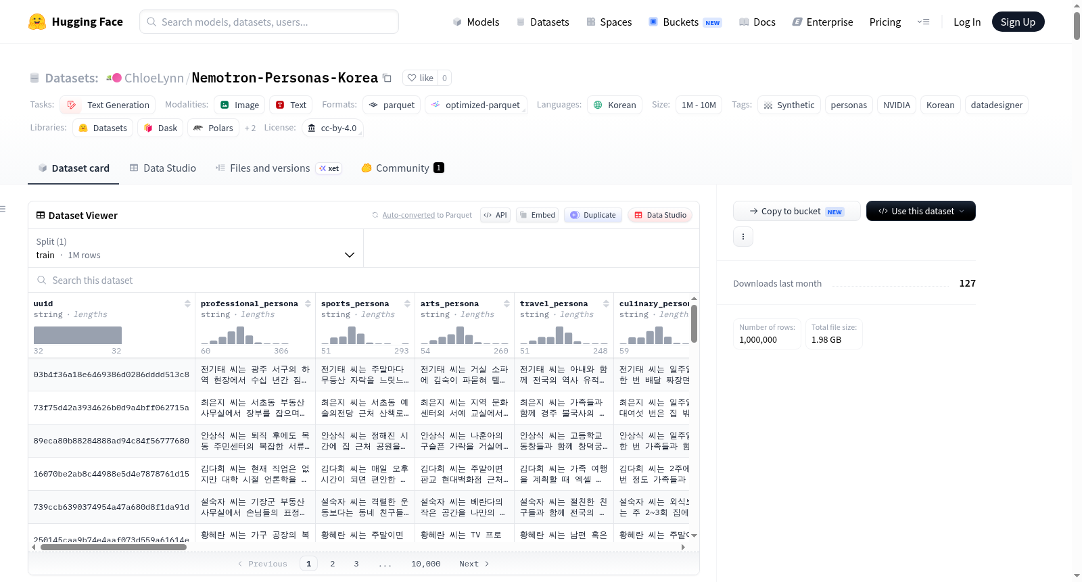Copy dataset name with the copy icon
Viewport: 1082px width, 582px height.
pyautogui.click(x=387, y=78)
